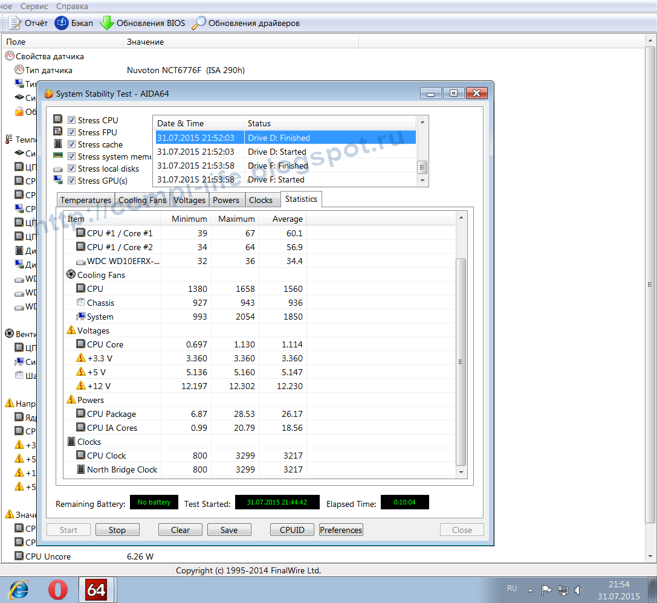Click the Бэкап backup toolbar icon

pyautogui.click(x=62, y=23)
